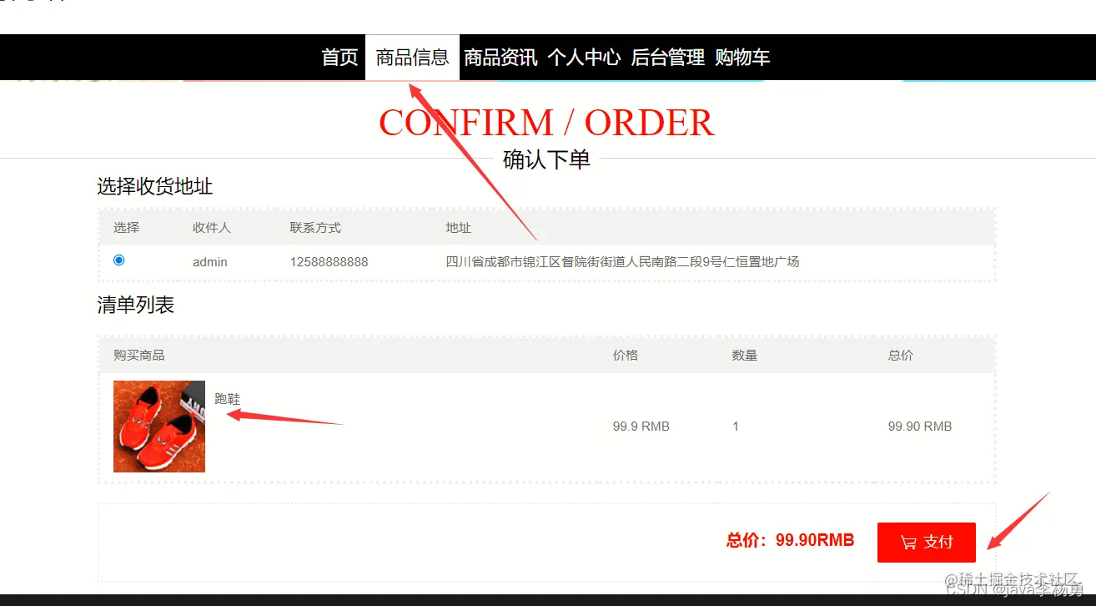Click the admin recipient name
Image resolution: width=1096 pixels, height=606 pixels.
pos(210,262)
